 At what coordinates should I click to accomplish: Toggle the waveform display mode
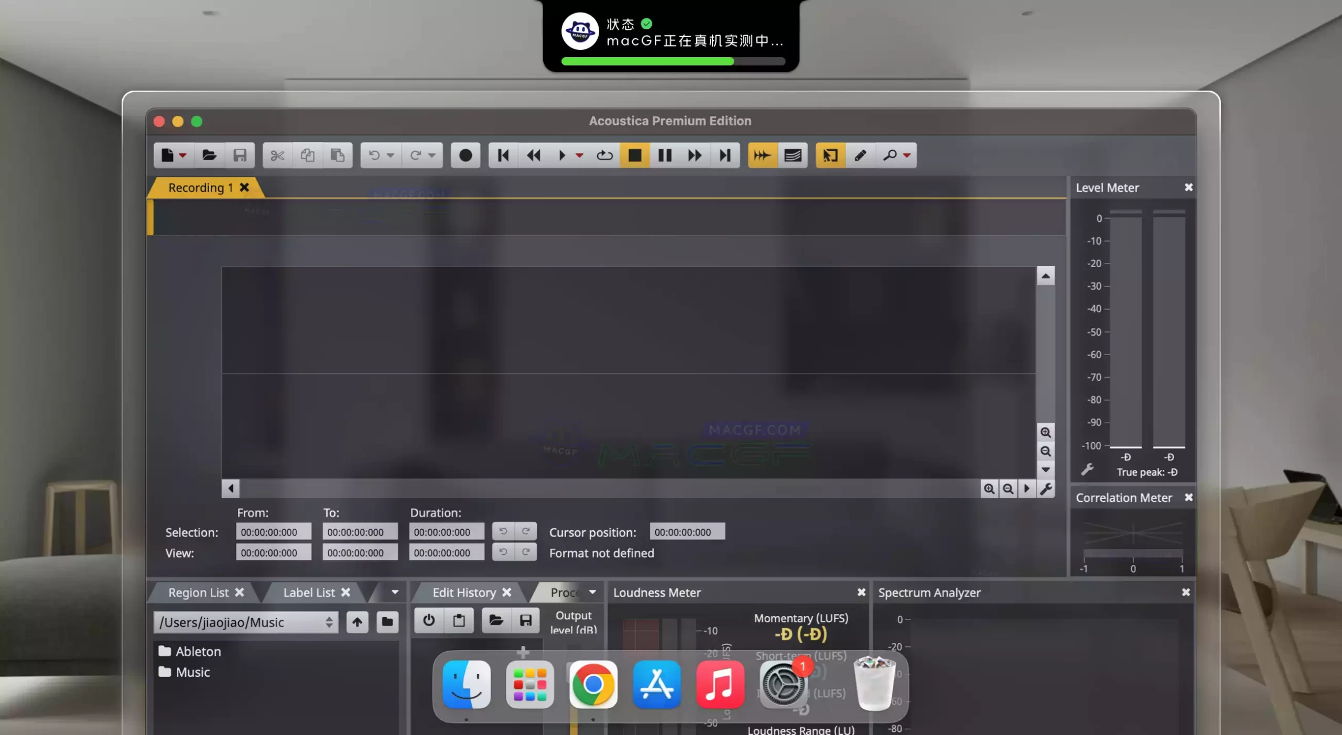point(793,155)
